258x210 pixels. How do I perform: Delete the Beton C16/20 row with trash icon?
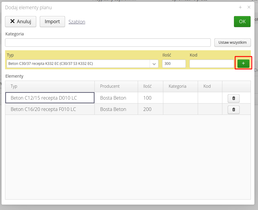coord(233,109)
